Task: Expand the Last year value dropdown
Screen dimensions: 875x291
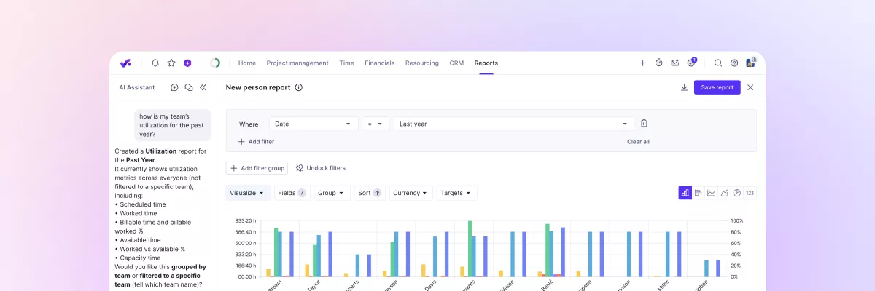Action: [513, 124]
